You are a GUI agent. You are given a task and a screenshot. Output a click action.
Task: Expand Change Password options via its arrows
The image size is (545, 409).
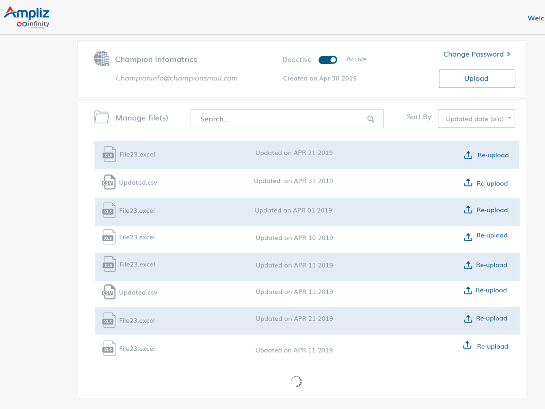click(x=508, y=54)
